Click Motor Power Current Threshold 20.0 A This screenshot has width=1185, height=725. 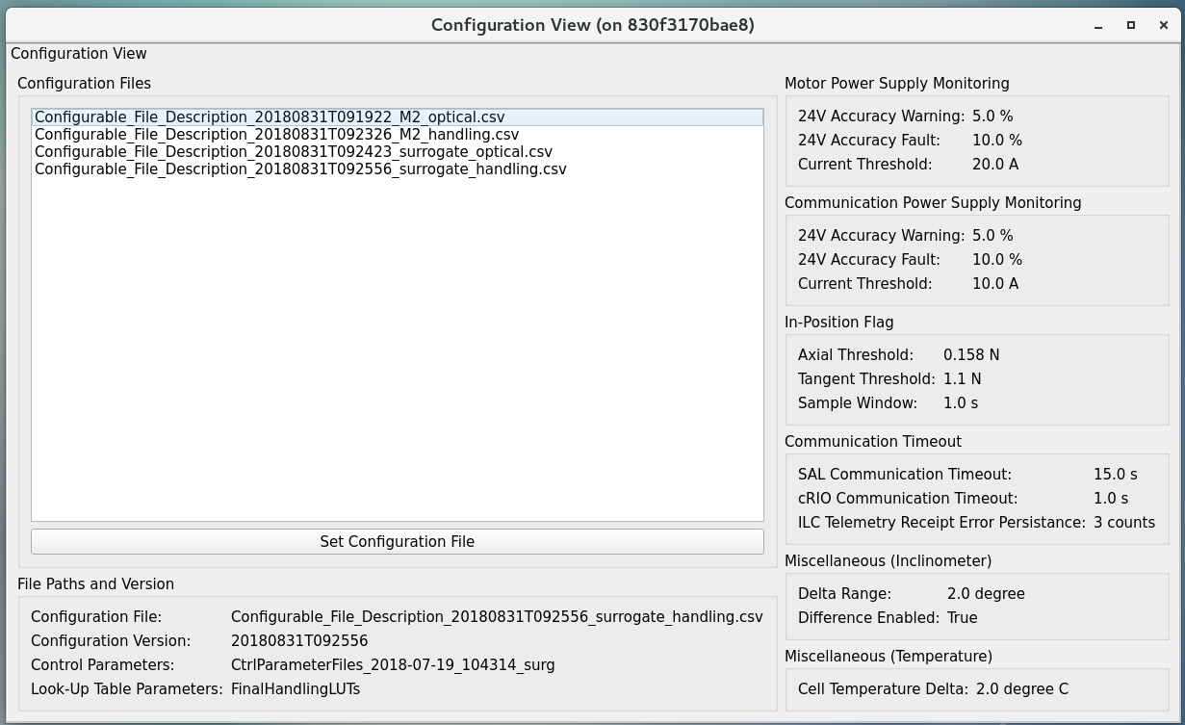[995, 164]
